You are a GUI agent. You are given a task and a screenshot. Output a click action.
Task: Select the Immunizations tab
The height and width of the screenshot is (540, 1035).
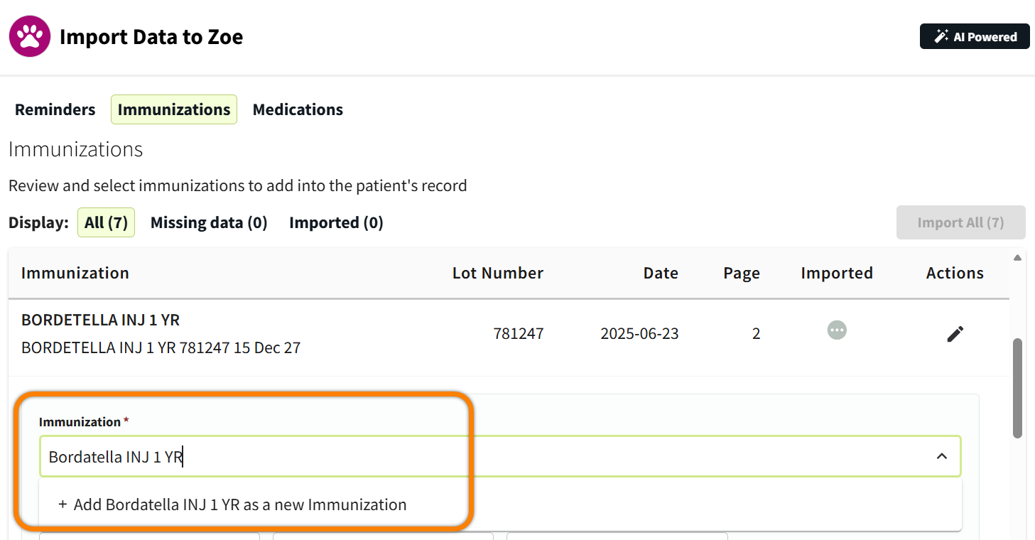coord(174,109)
